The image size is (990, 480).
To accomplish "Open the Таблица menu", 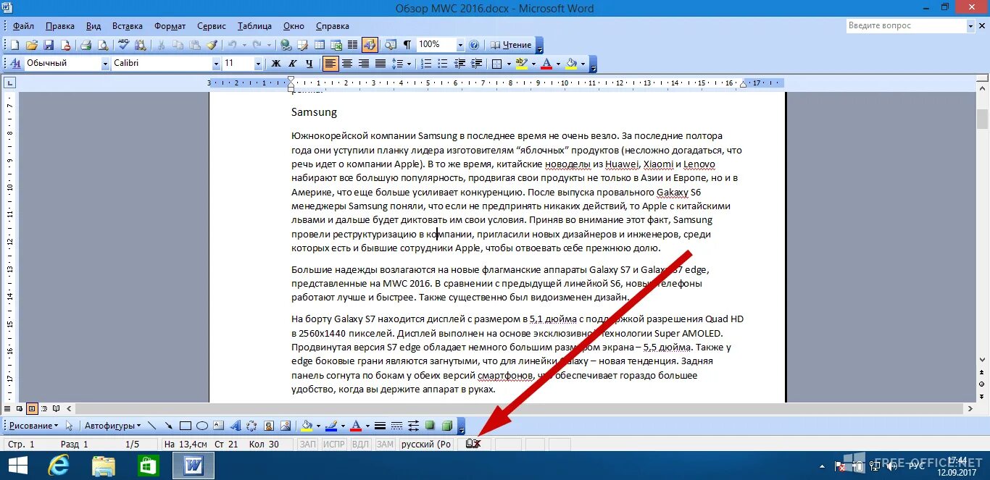I will point(254,27).
